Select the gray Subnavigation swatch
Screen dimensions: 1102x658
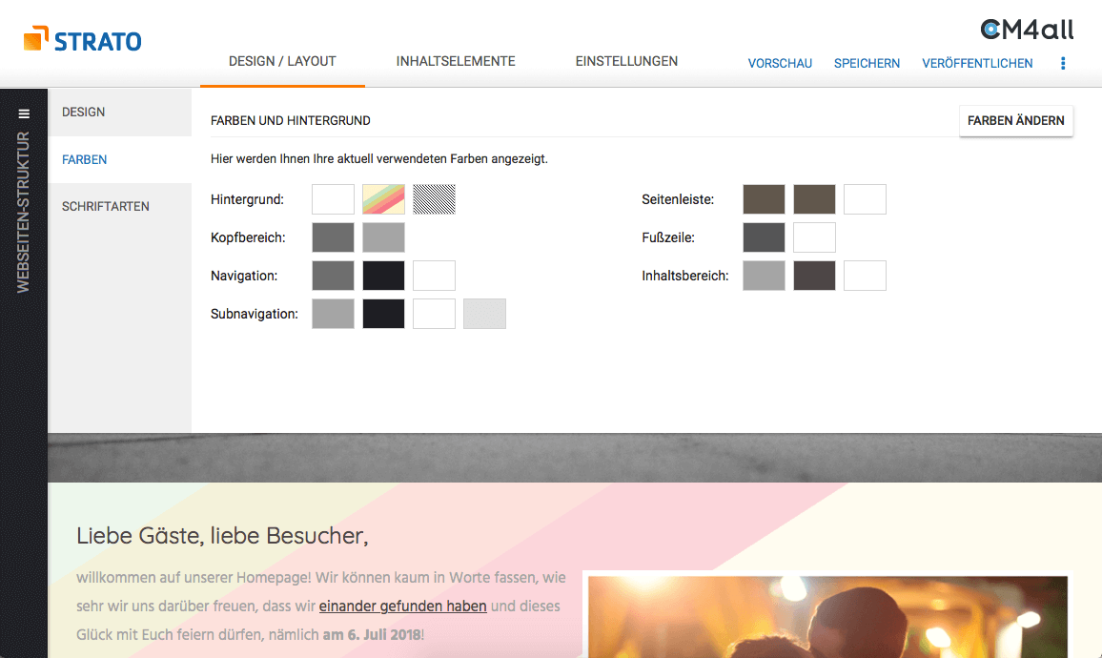pyautogui.click(x=333, y=314)
